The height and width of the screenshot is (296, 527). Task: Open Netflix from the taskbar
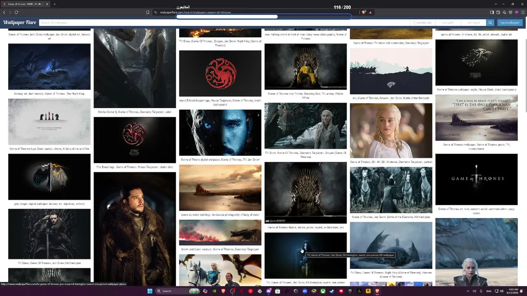241,291
